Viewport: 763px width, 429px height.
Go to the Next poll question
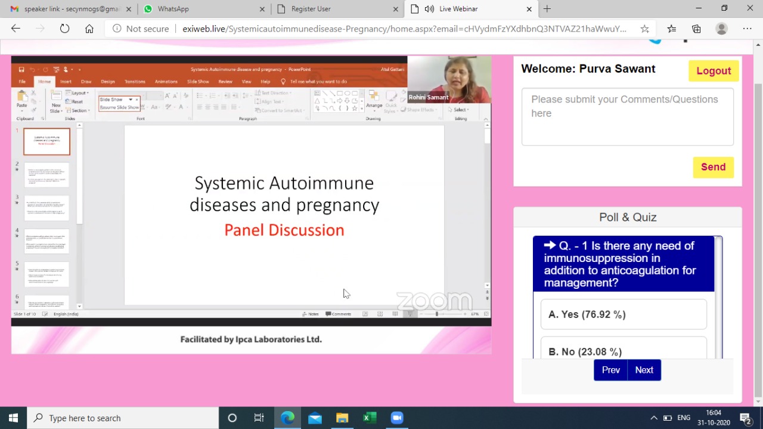tap(644, 370)
